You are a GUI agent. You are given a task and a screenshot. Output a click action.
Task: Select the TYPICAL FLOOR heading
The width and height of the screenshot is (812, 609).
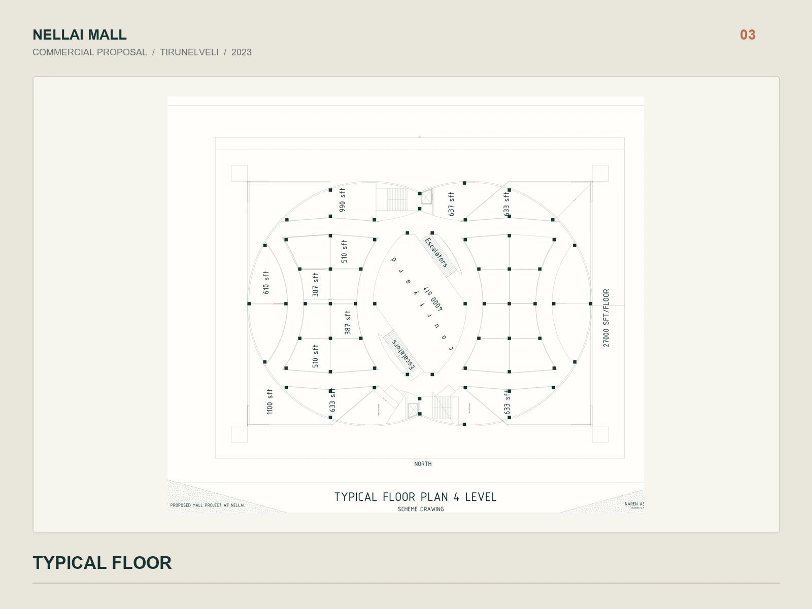(x=102, y=563)
